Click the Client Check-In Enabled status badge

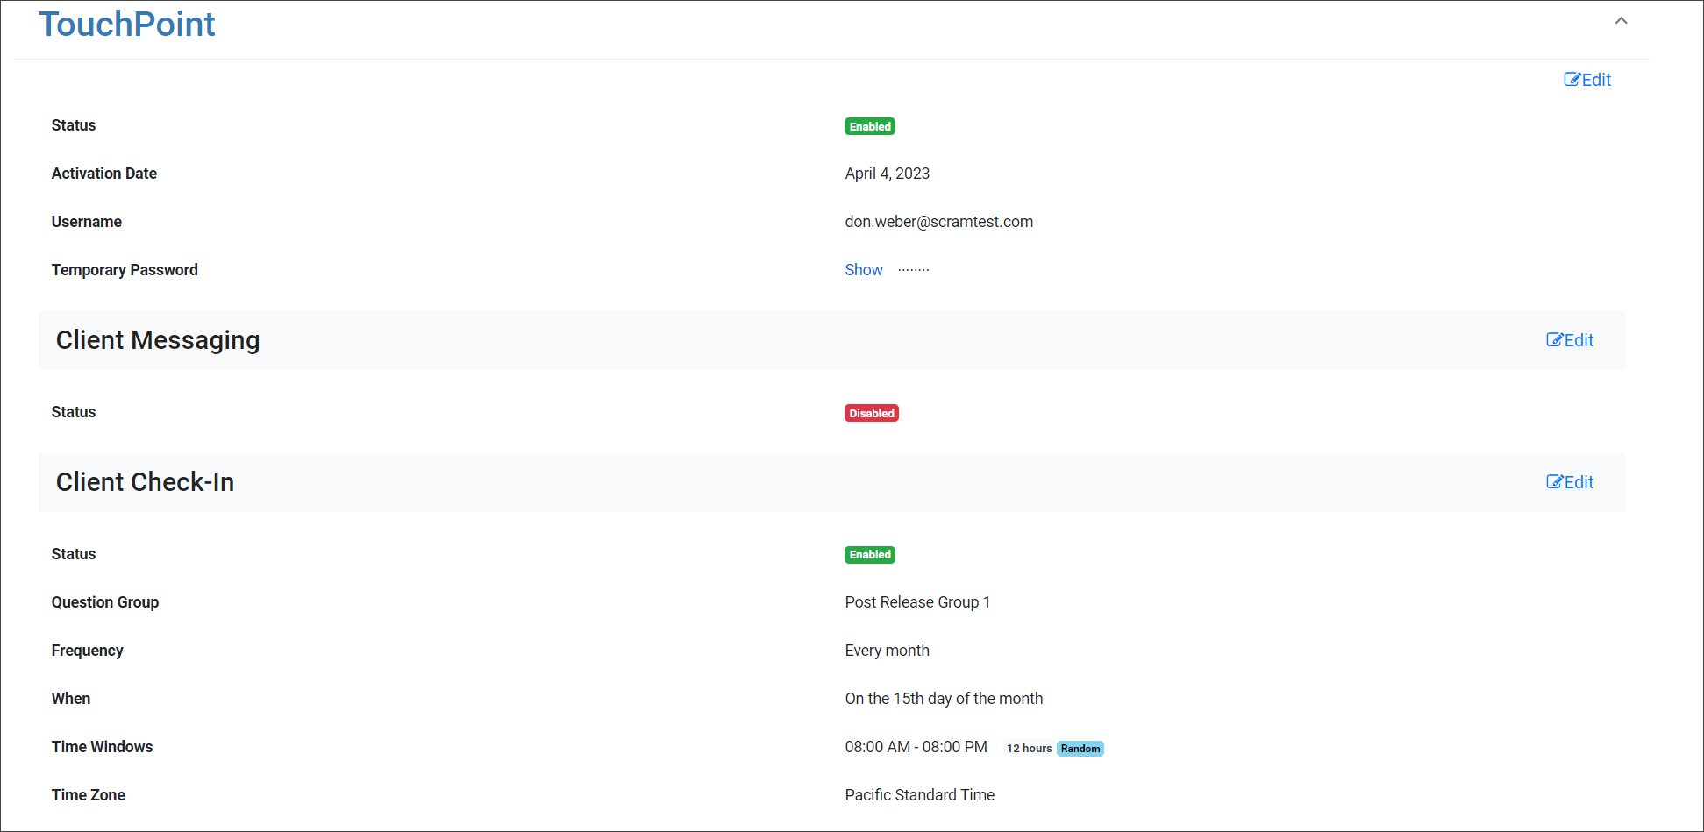(869, 555)
